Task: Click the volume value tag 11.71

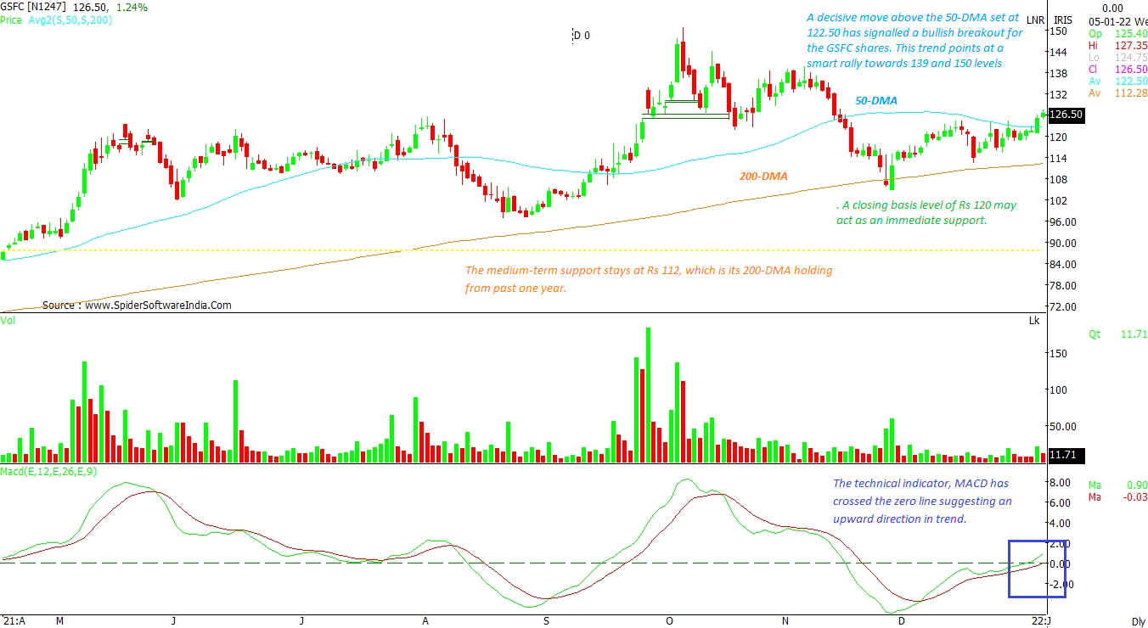Action: (1062, 455)
